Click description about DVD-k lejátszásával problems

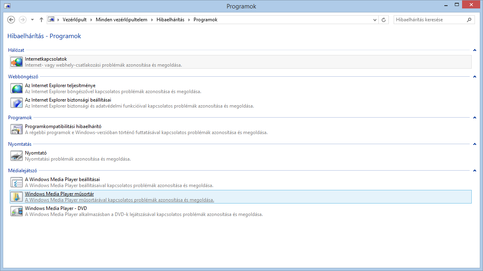coord(144,214)
